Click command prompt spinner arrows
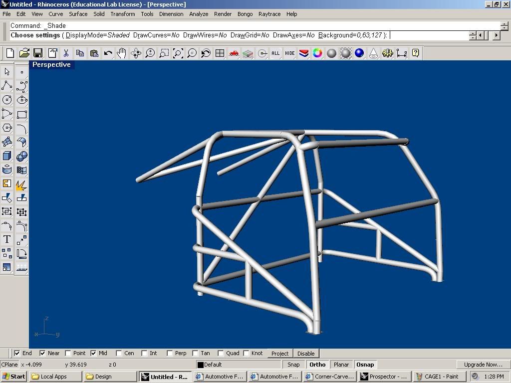 tap(473, 35)
